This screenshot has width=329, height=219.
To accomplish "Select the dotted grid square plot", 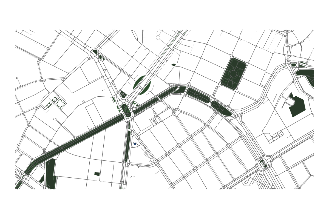I will [61, 103].
